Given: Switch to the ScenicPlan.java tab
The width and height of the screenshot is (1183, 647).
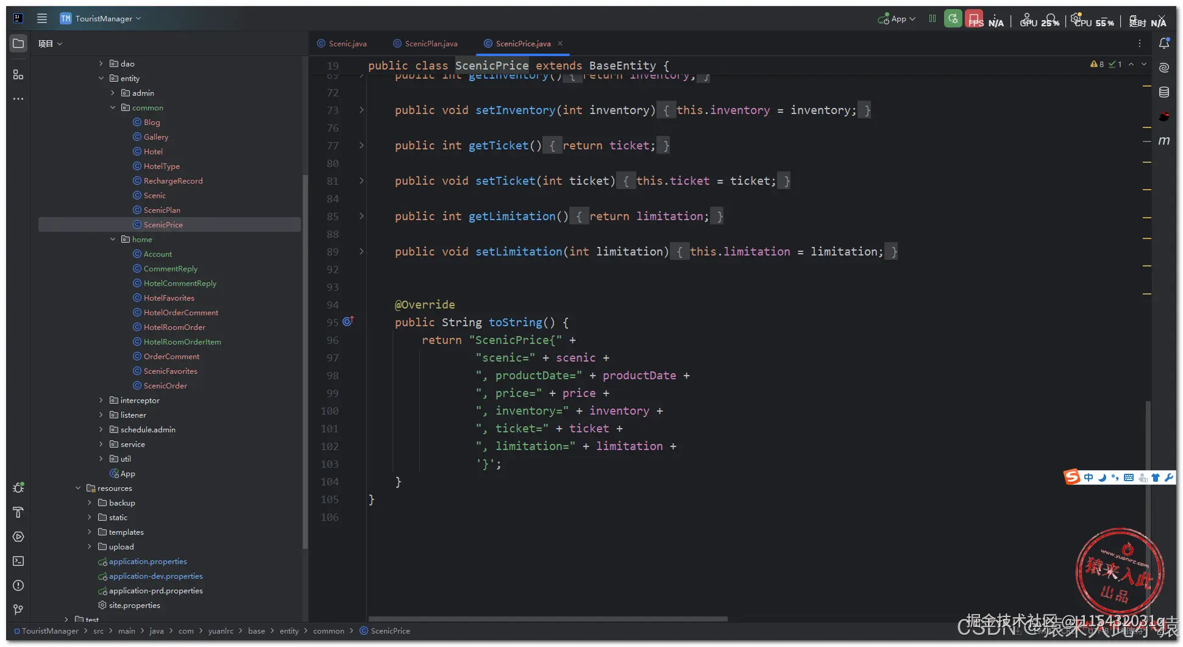Looking at the screenshot, I should [425, 43].
